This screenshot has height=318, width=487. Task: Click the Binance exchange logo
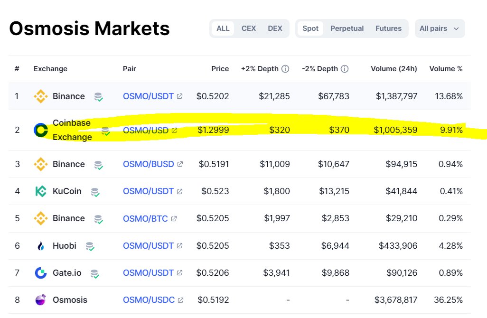pos(40,96)
